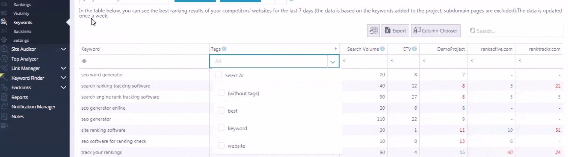Click the Site Auditor sidebar icon
This screenshot has width=568, height=157.
pyautogui.click(x=4, y=49)
